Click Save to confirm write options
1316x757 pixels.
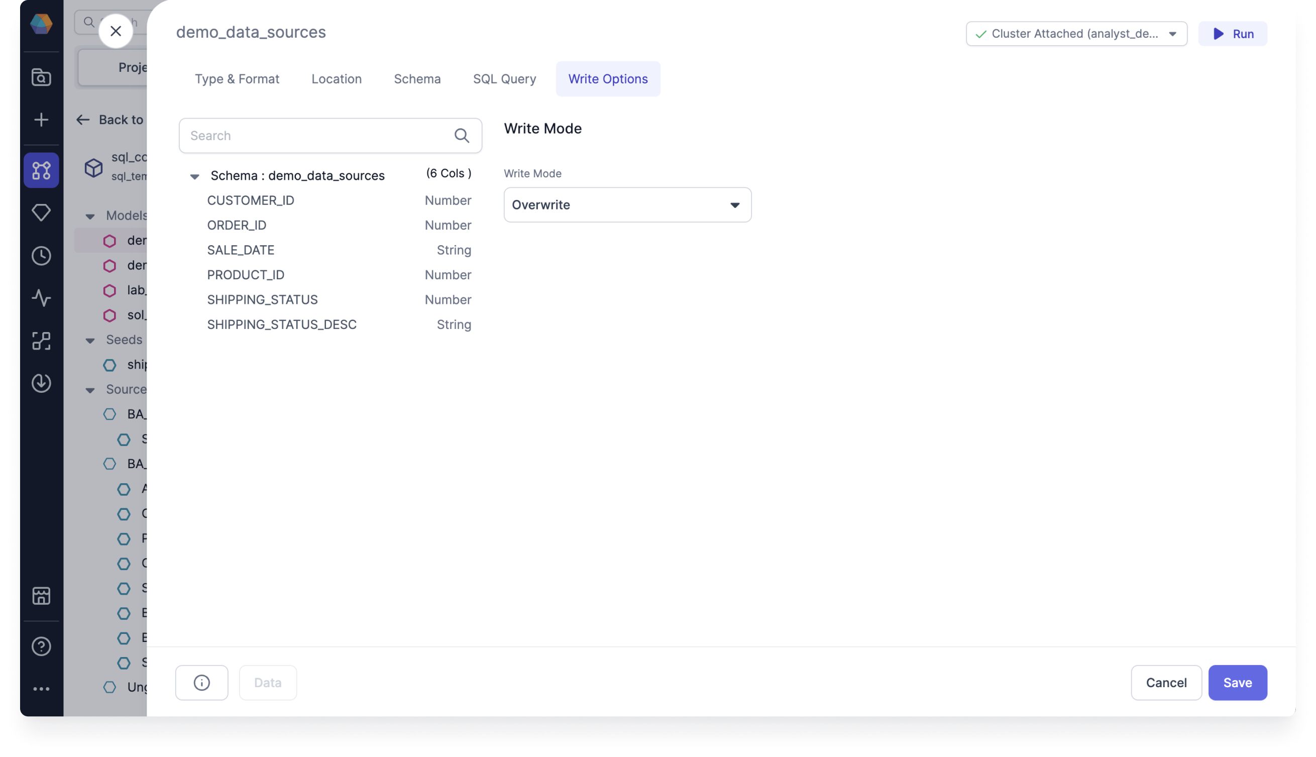[x=1238, y=682]
